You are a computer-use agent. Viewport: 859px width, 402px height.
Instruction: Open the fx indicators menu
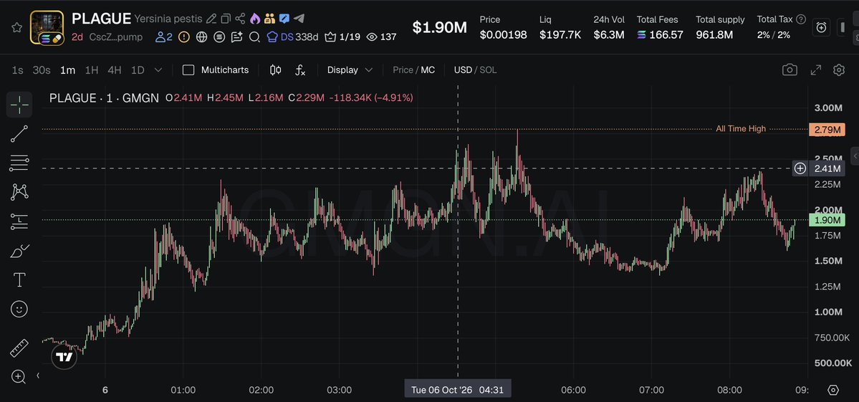pyautogui.click(x=300, y=70)
